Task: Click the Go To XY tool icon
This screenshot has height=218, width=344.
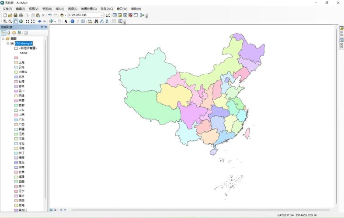Action: (107, 21)
